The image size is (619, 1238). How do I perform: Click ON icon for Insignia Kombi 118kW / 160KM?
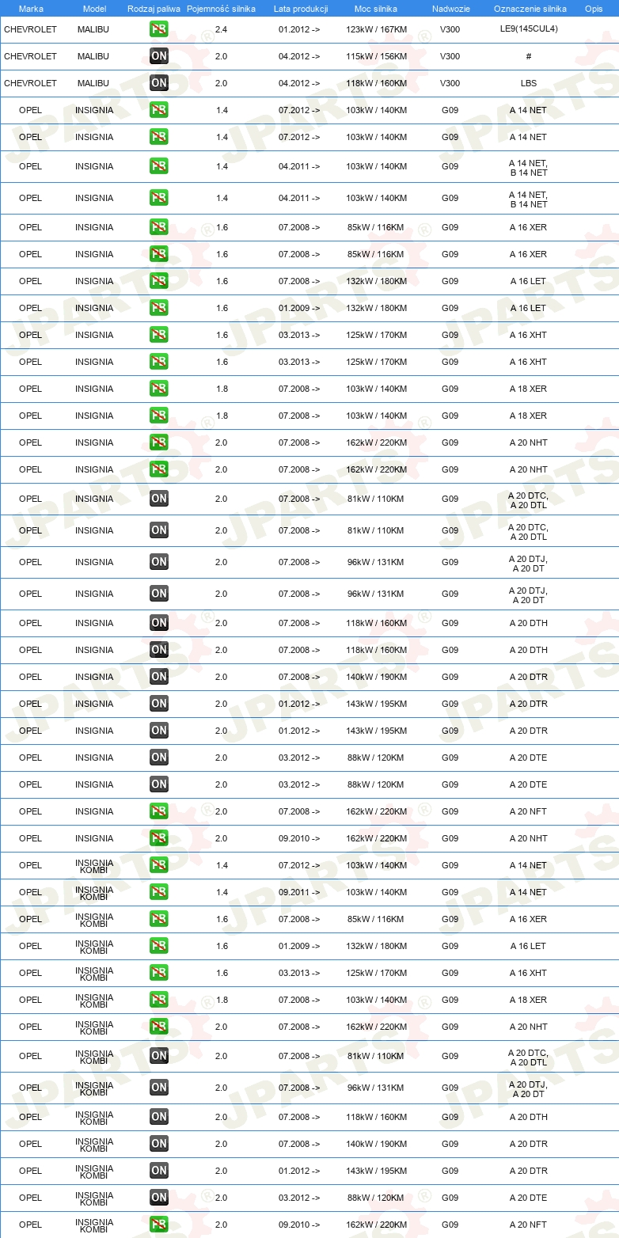159,1117
